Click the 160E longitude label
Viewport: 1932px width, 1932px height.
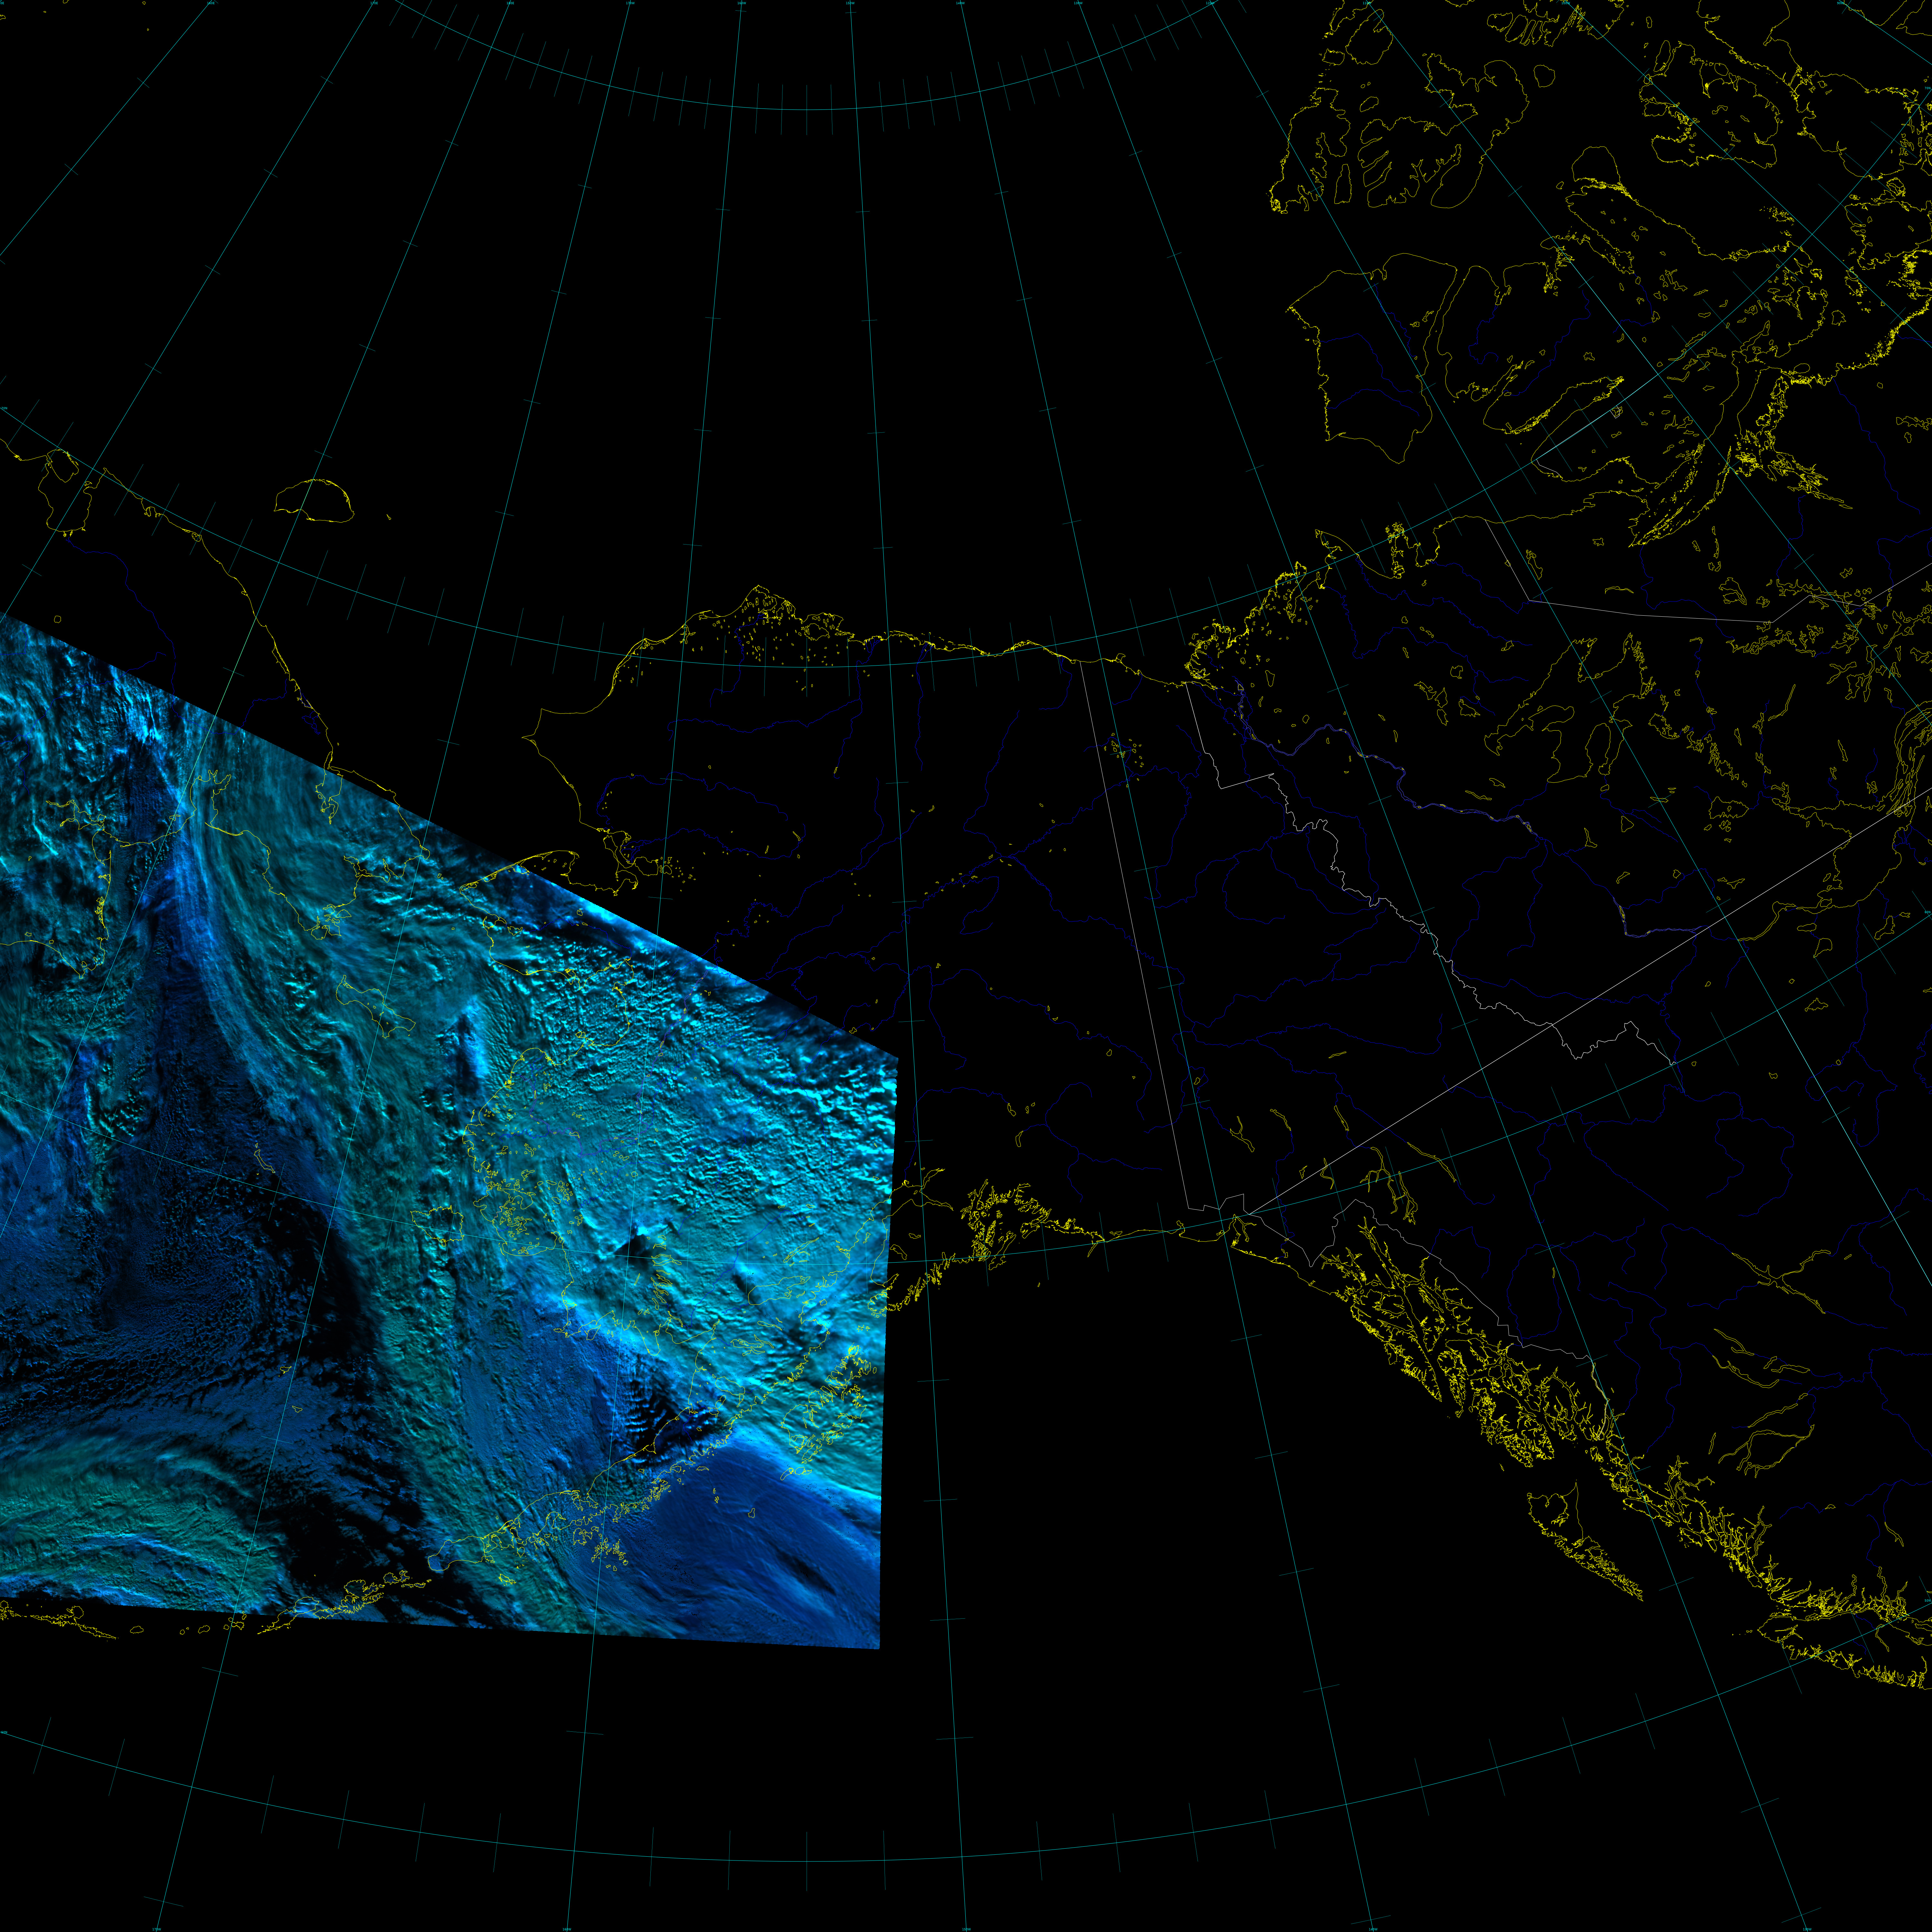(x=211, y=3)
